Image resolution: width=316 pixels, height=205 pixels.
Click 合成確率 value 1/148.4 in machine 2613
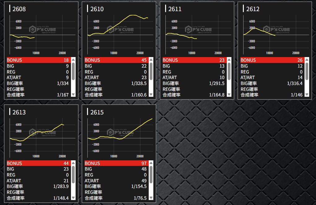(61, 198)
